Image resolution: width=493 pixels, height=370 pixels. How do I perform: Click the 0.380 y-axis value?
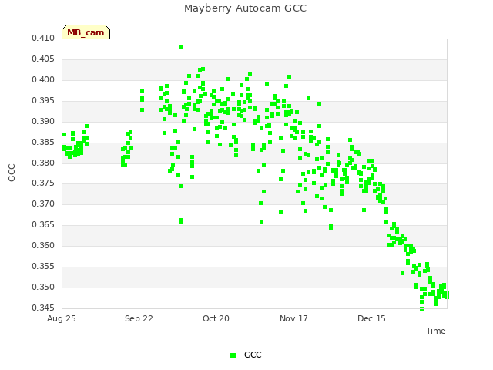pyautogui.click(x=43, y=163)
